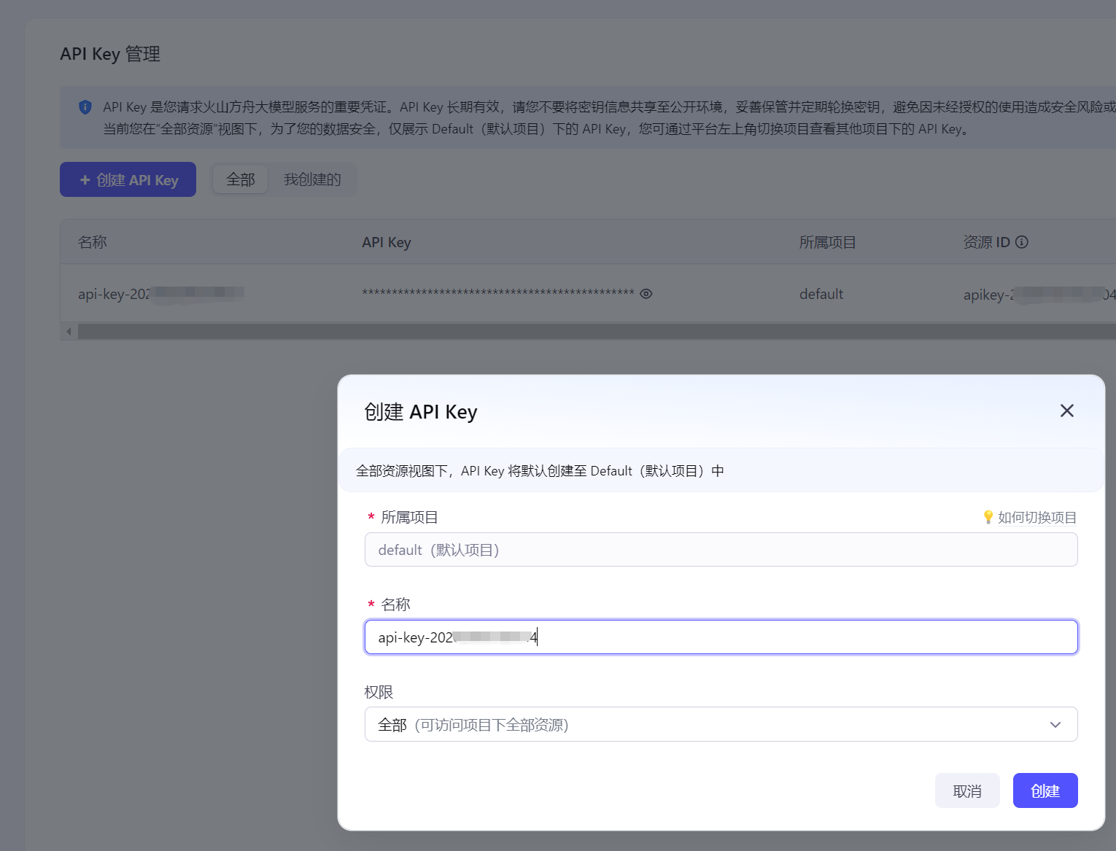The width and height of the screenshot is (1116, 851).
Task: Click the 所属项目 column header
Action: pos(827,242)
